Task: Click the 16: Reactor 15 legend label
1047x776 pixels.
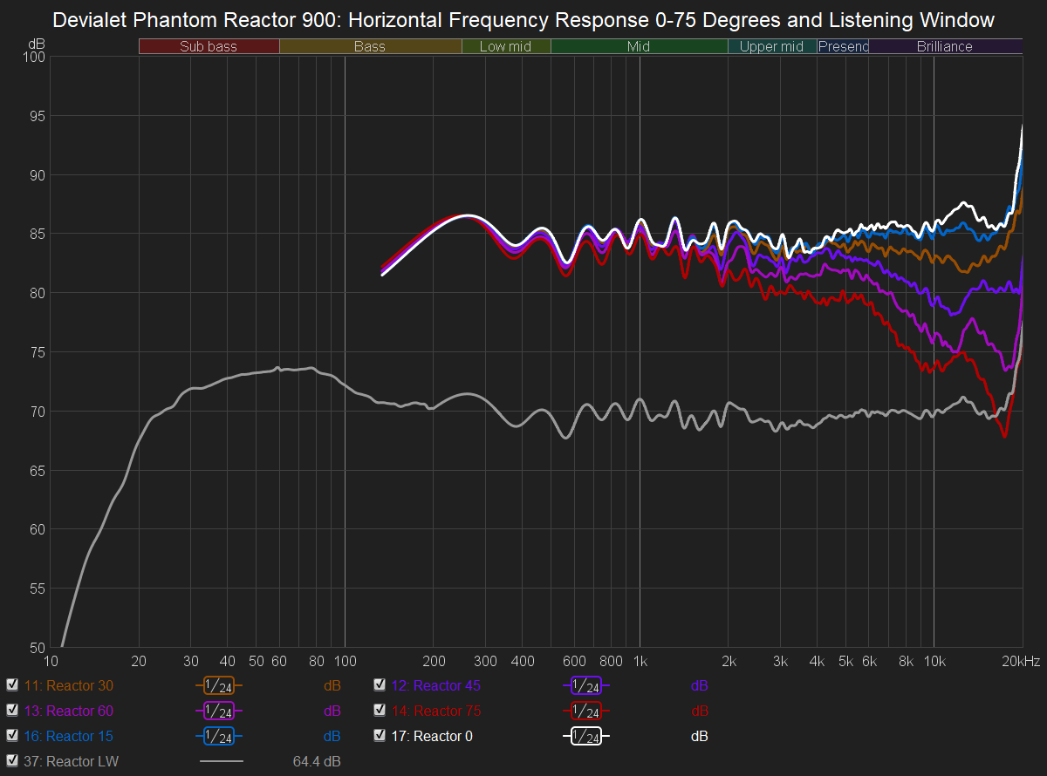Action: click(x=69, y=736)
